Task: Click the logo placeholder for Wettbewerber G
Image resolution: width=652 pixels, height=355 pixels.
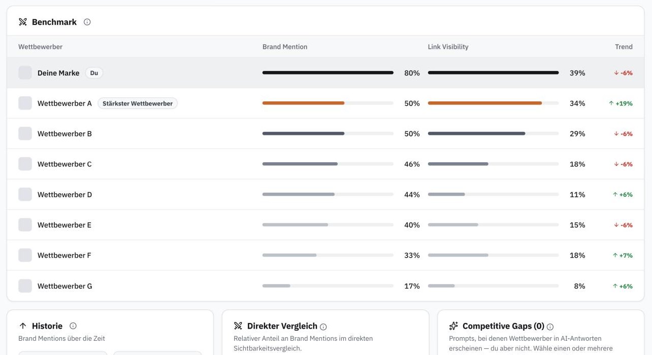Action: (x=25, y=286)
